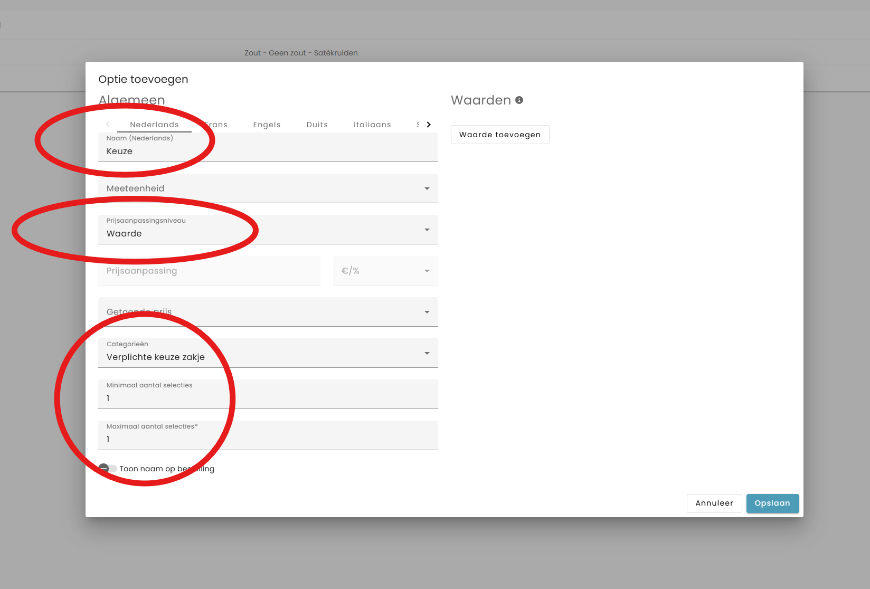Viewport: 870px width, 589px height.
Task: Open the Meeteenheid dropdown
Action: pyautogui.click(x=268, y=188)
